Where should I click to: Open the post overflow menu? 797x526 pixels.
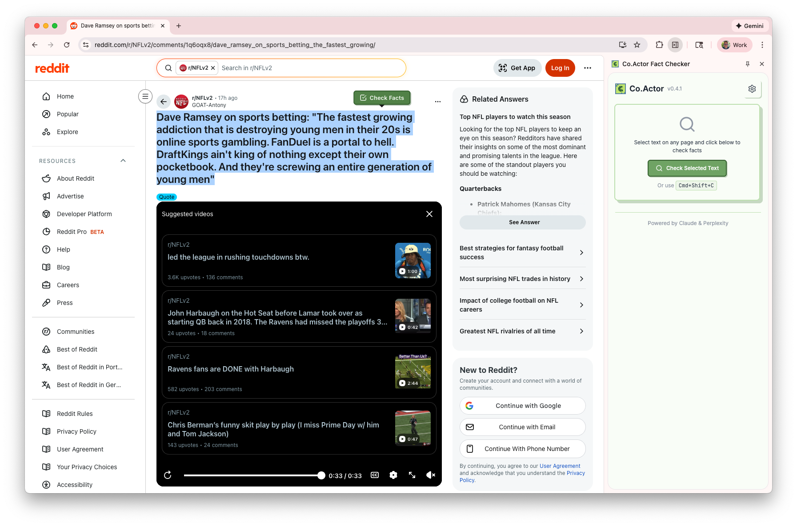(438, 101)
